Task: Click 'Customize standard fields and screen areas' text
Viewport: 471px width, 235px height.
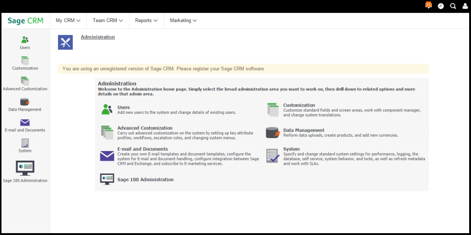Action: (x=352, y=113)
